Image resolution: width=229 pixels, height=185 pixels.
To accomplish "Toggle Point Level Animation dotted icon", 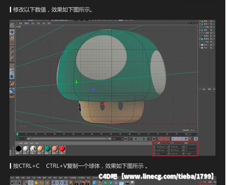I will [x=190, y=139].
